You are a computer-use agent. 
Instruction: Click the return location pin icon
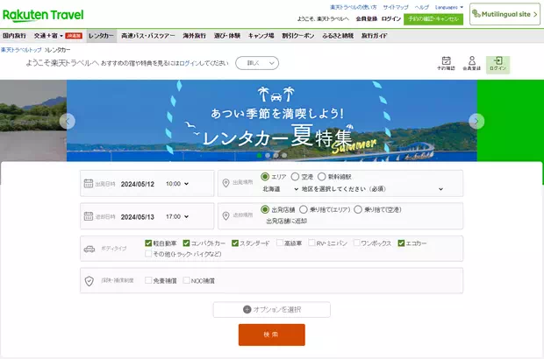[x=225, y=216]
